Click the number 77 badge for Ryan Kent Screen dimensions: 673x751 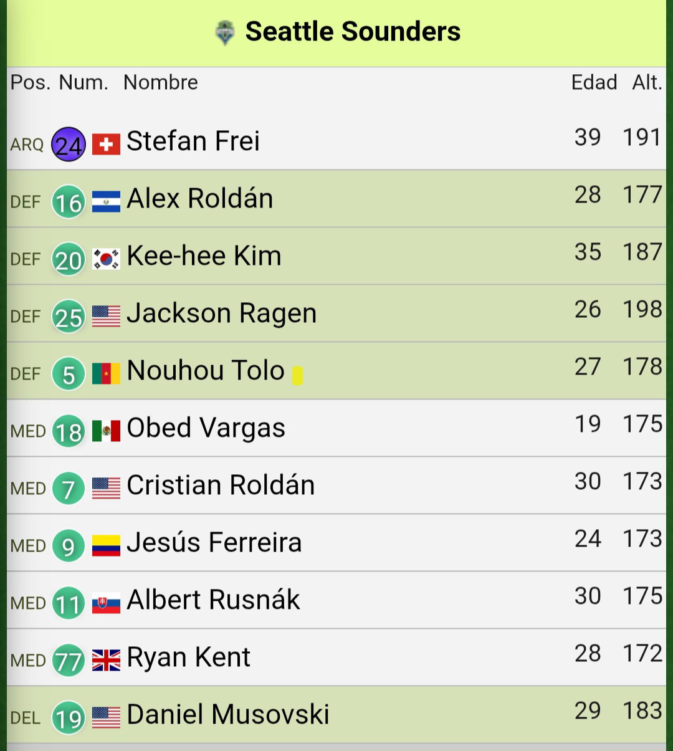69,660
